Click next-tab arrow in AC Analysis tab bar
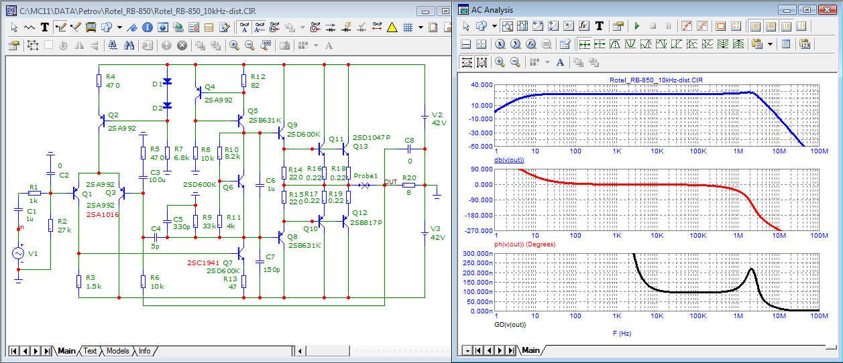 point(499,350)
